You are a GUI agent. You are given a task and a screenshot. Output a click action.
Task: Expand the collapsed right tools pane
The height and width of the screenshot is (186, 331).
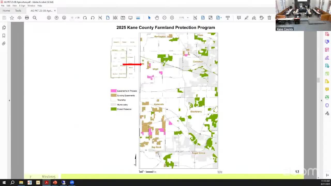pyautogui.click(x=321, y=100)
